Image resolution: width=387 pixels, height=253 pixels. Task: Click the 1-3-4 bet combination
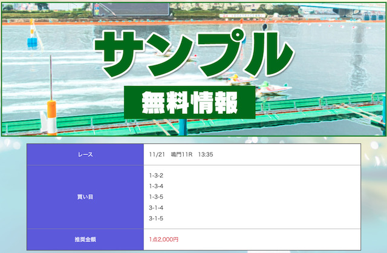(156, 186)
